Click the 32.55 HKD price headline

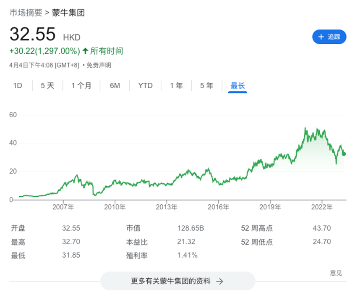click(45, 34)
